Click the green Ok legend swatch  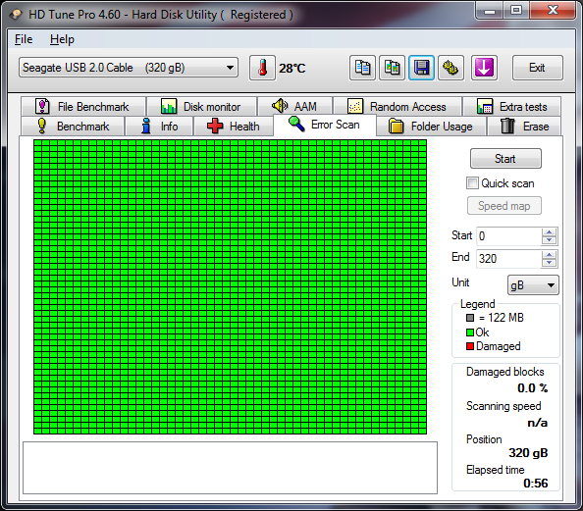470,332
